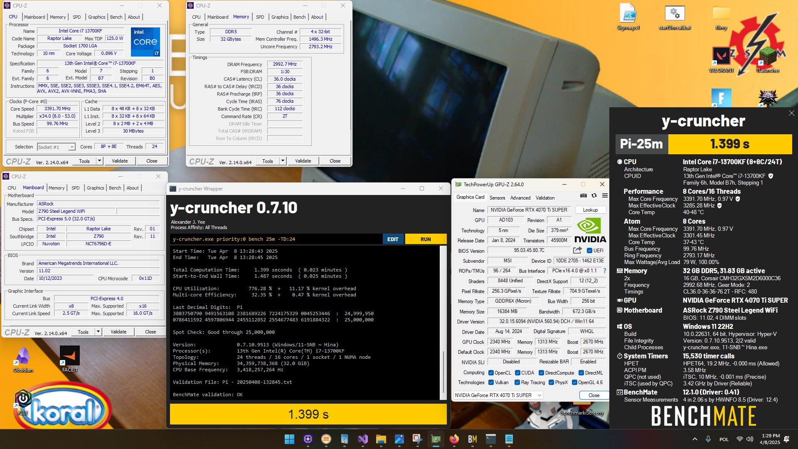Open the SPD tab in CPU-Z Memory window
The image size is (798, 449).
point(260,17)
